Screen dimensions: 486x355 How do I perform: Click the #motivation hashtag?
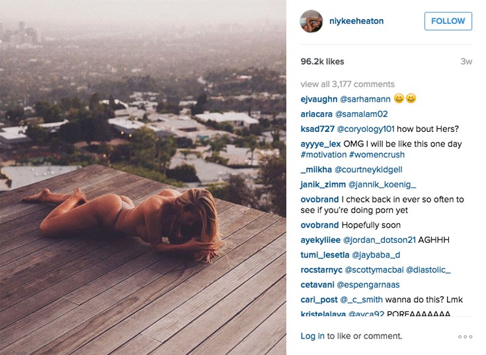click(323, 154)
